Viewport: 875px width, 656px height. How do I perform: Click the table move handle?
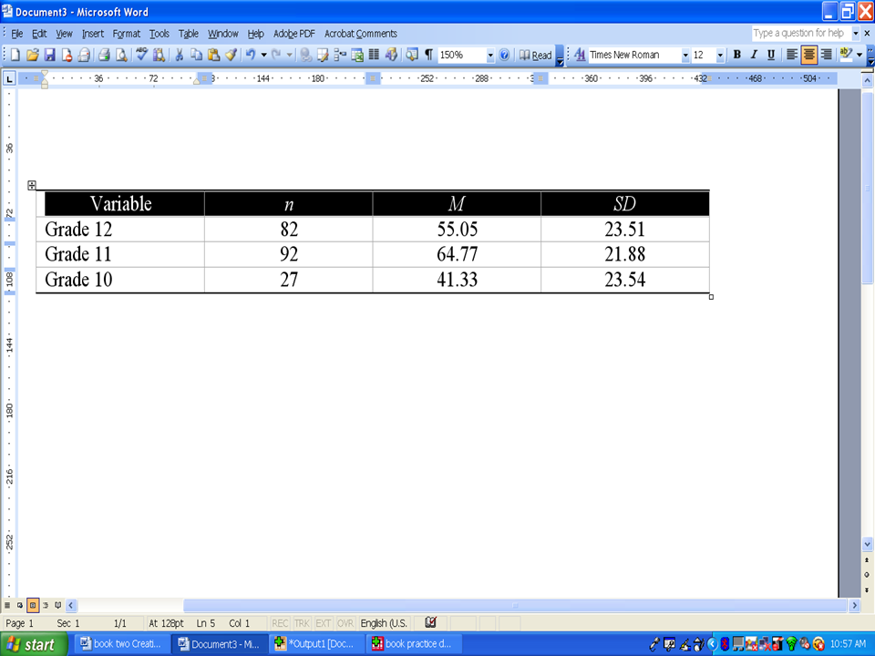32,185
